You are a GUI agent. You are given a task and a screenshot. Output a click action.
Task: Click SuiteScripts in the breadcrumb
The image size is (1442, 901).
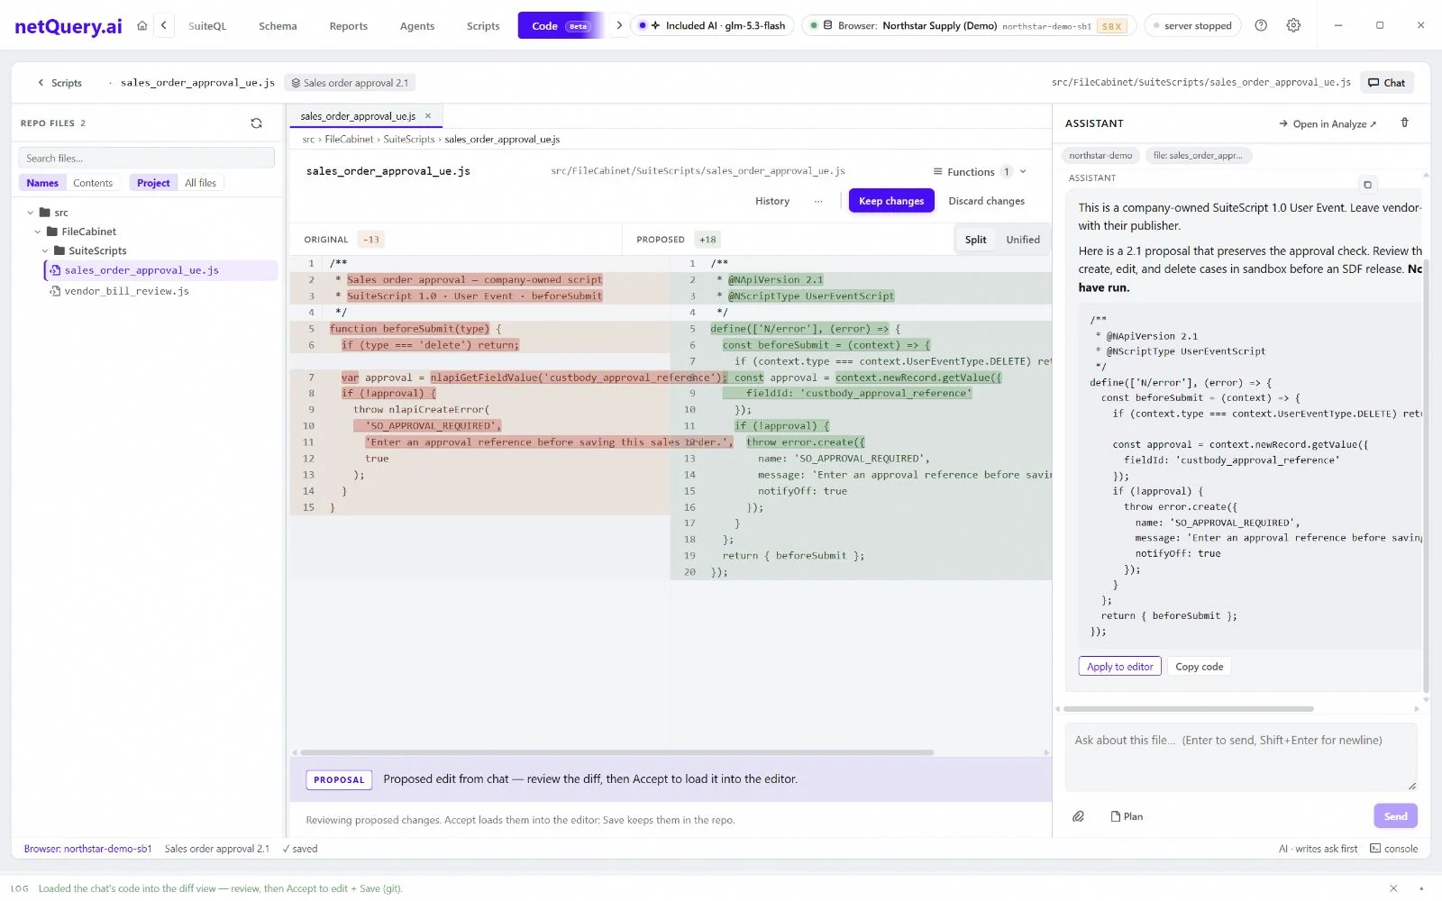(409, 140)
